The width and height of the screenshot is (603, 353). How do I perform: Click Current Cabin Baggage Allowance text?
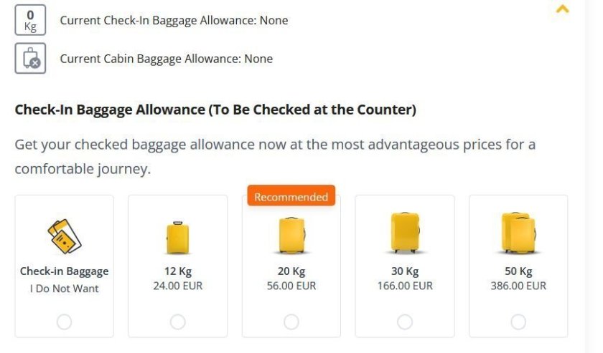pos(166,59)
